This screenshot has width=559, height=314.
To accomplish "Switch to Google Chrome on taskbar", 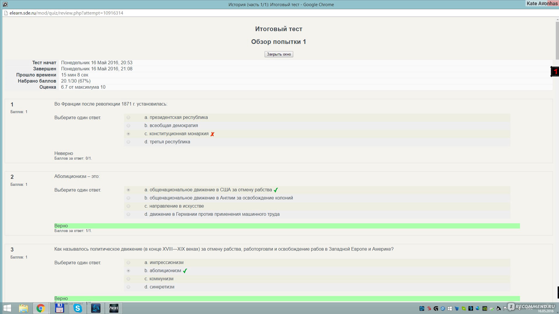I will 41,308.
